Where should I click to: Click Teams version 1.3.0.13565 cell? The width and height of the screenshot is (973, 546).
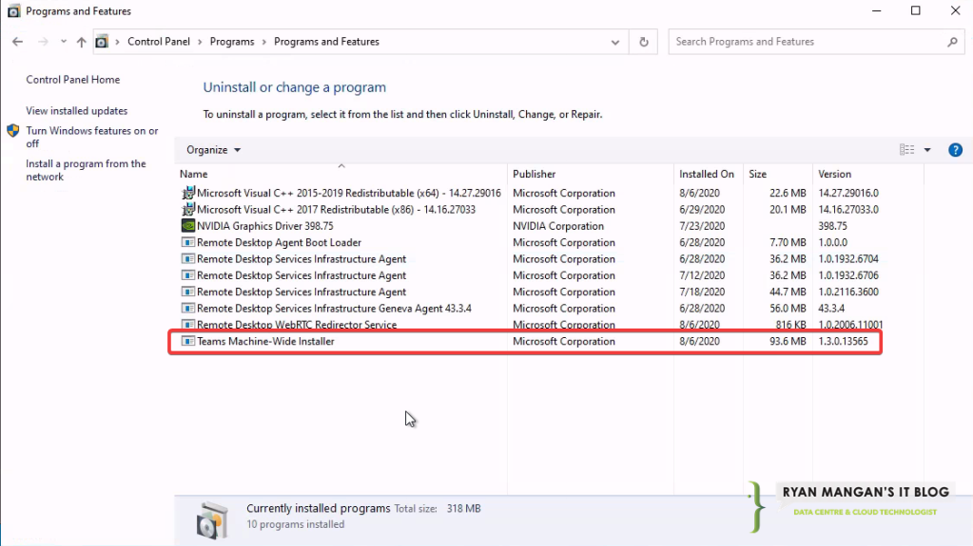843,342
